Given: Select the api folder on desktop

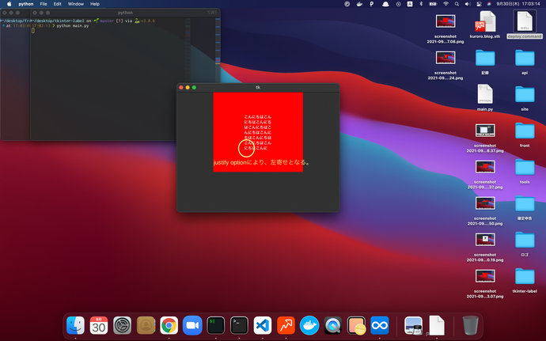Looking at the screenshot, I should click(x=525, y=58).
